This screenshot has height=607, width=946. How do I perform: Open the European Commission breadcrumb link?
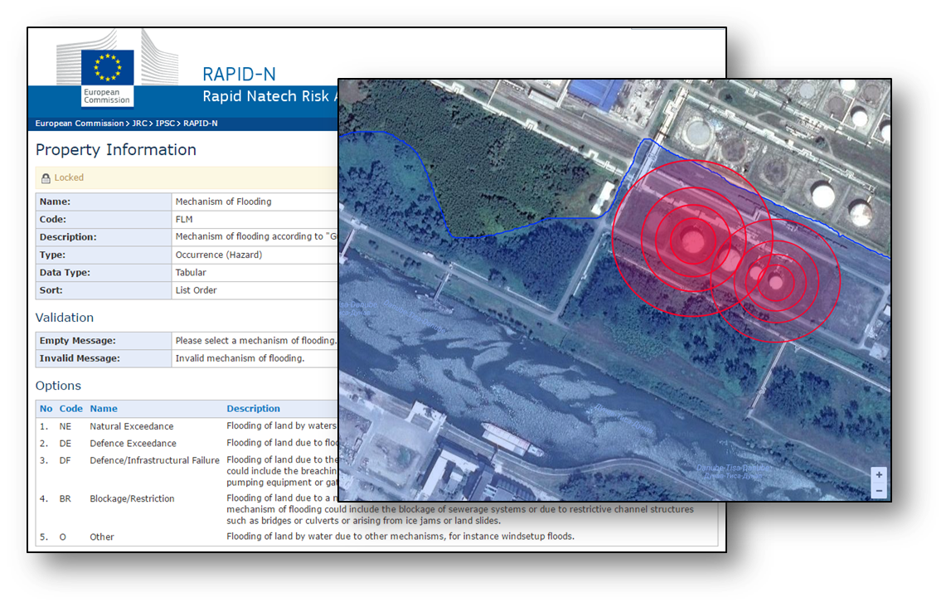coord(79,123)
